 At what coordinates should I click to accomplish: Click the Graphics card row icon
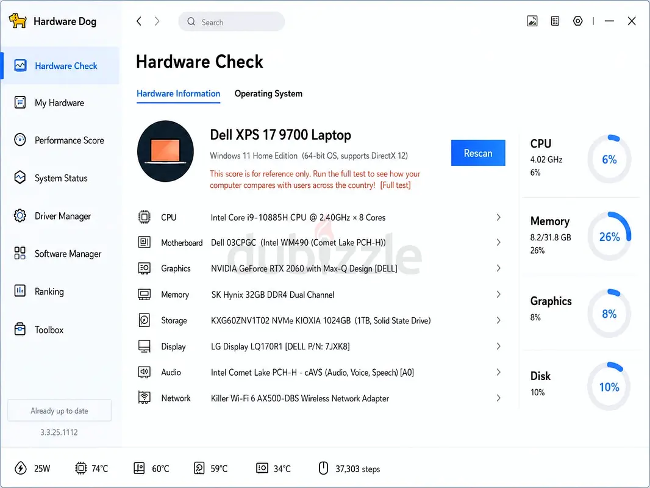(145, 268)
